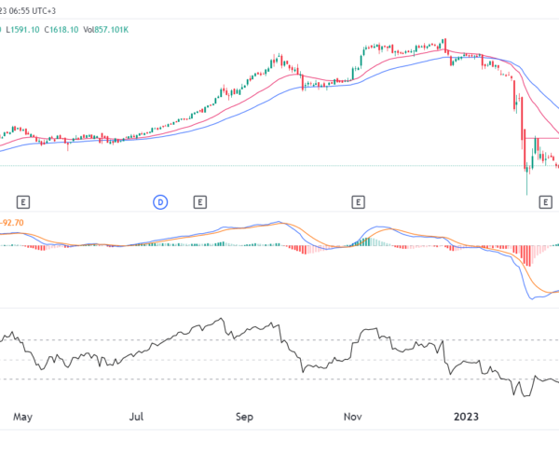Open the blue dividend D marker
The height and width of the screenshot is (454, 559).
coord(160,202)
